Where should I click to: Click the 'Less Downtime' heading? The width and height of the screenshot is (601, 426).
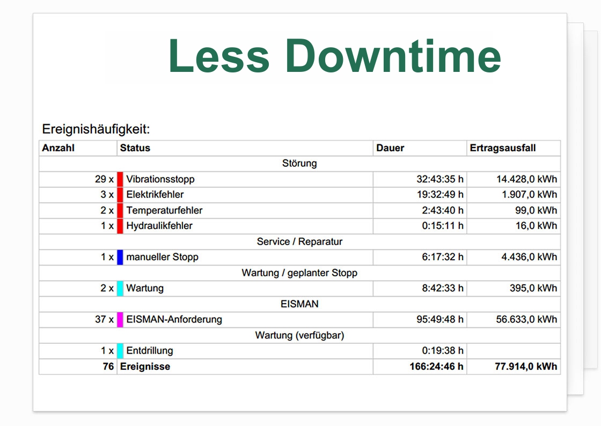(335, 56)
